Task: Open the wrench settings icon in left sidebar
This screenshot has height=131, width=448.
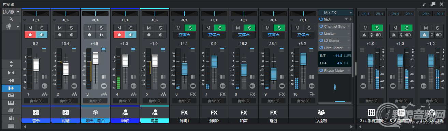Action: [12, 19]
